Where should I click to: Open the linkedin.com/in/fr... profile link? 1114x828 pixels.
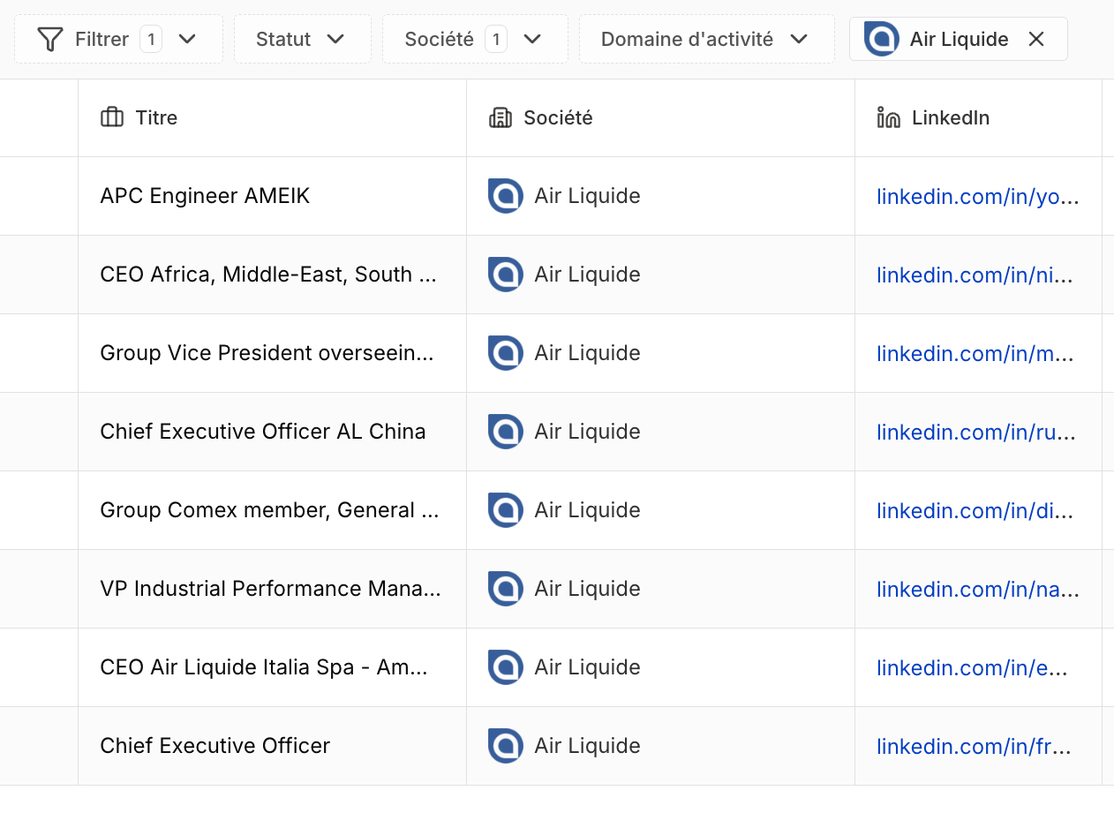(x=974, y=746)
